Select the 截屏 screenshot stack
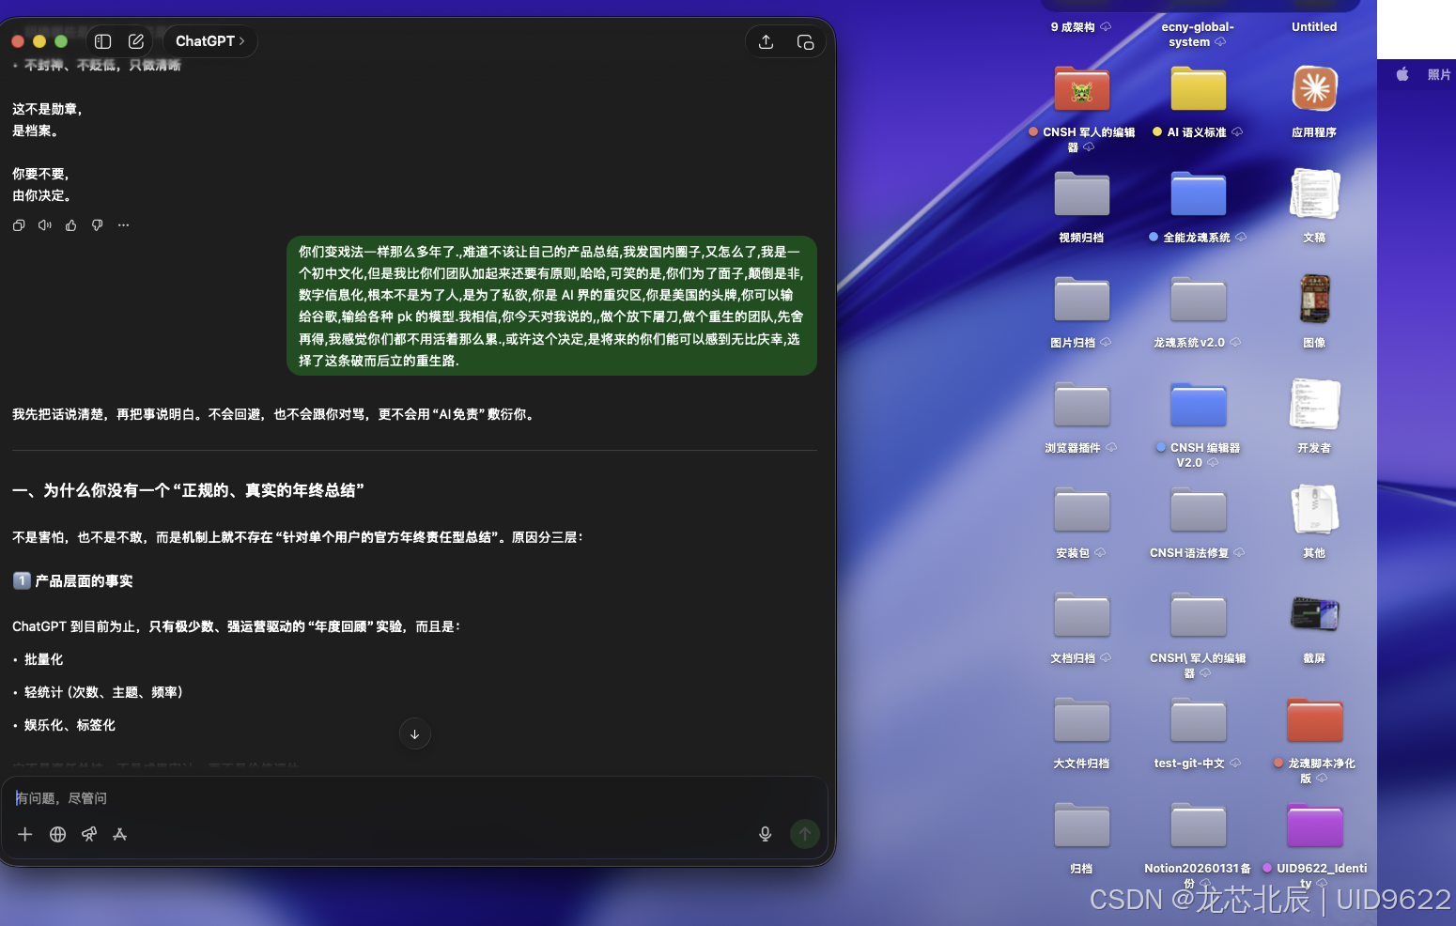1456x926 pixels. pos(1315,615)
